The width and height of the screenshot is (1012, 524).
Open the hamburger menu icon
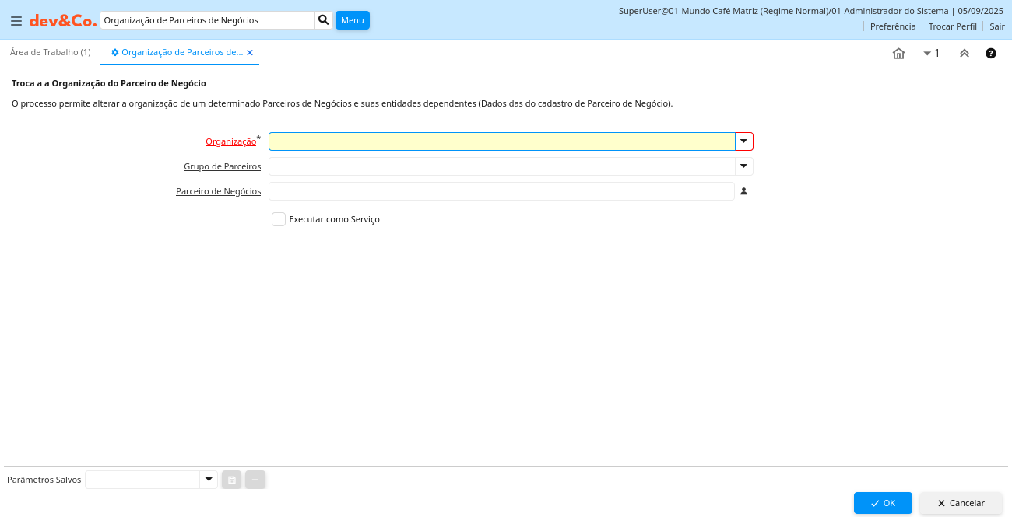coord(16,21)
